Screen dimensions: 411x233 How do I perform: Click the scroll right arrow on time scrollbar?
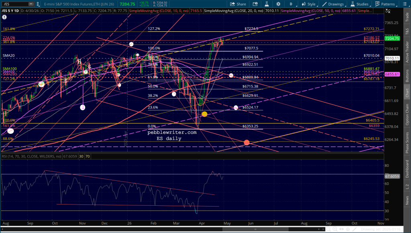click(x=323, y=229)
